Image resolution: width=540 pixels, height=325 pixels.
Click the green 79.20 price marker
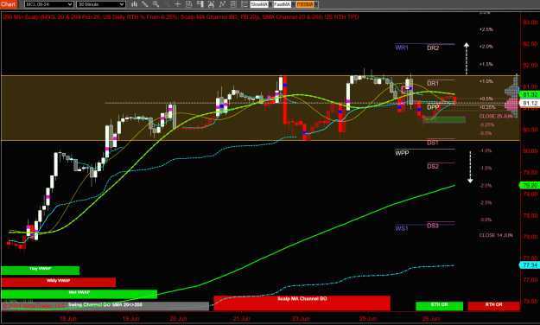[530, 186]
